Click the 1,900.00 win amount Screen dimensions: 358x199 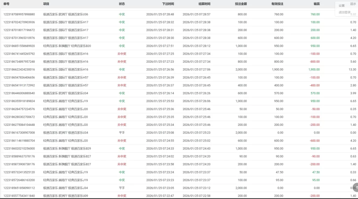click(x=314, y=69)
